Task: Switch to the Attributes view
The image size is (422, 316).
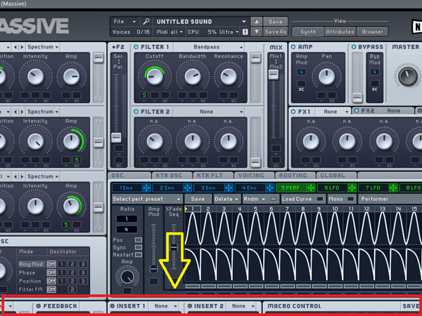Action: (x=340, y=32)
